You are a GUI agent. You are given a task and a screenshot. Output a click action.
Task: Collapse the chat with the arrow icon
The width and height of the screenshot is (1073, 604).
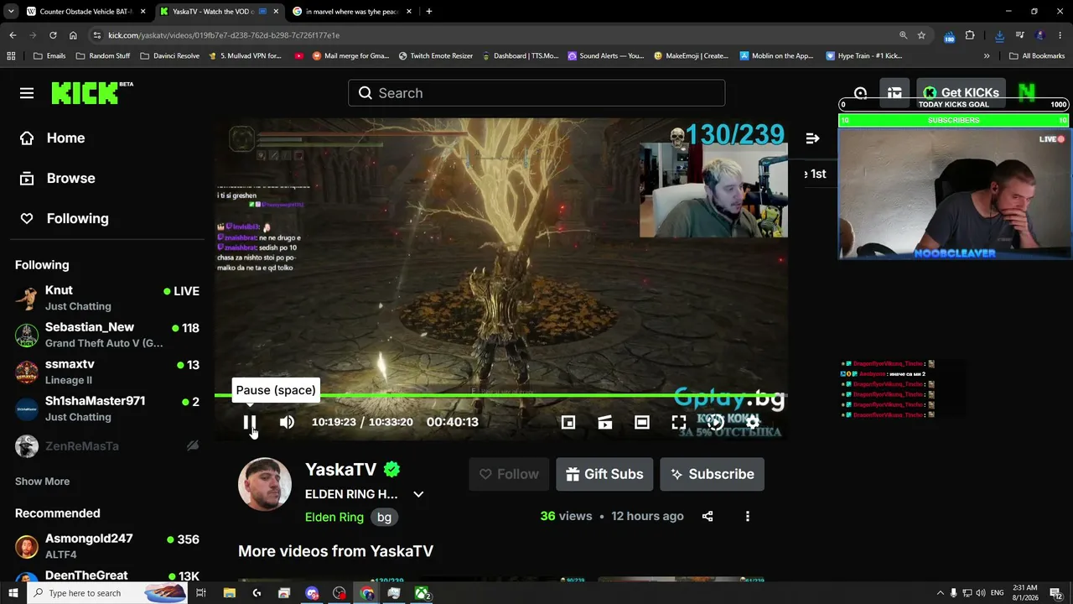(x=812, y=138)
